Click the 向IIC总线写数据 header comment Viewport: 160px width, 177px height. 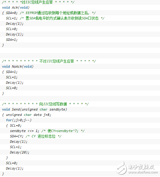coord(45,104)
